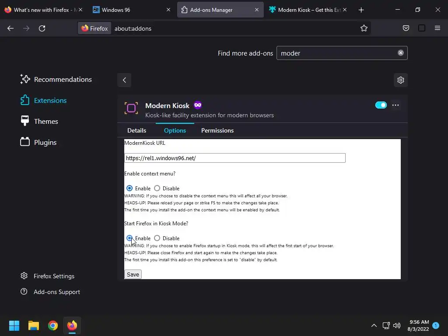Open the Recommendations section
448x336 pixels.
click(56, 80)
